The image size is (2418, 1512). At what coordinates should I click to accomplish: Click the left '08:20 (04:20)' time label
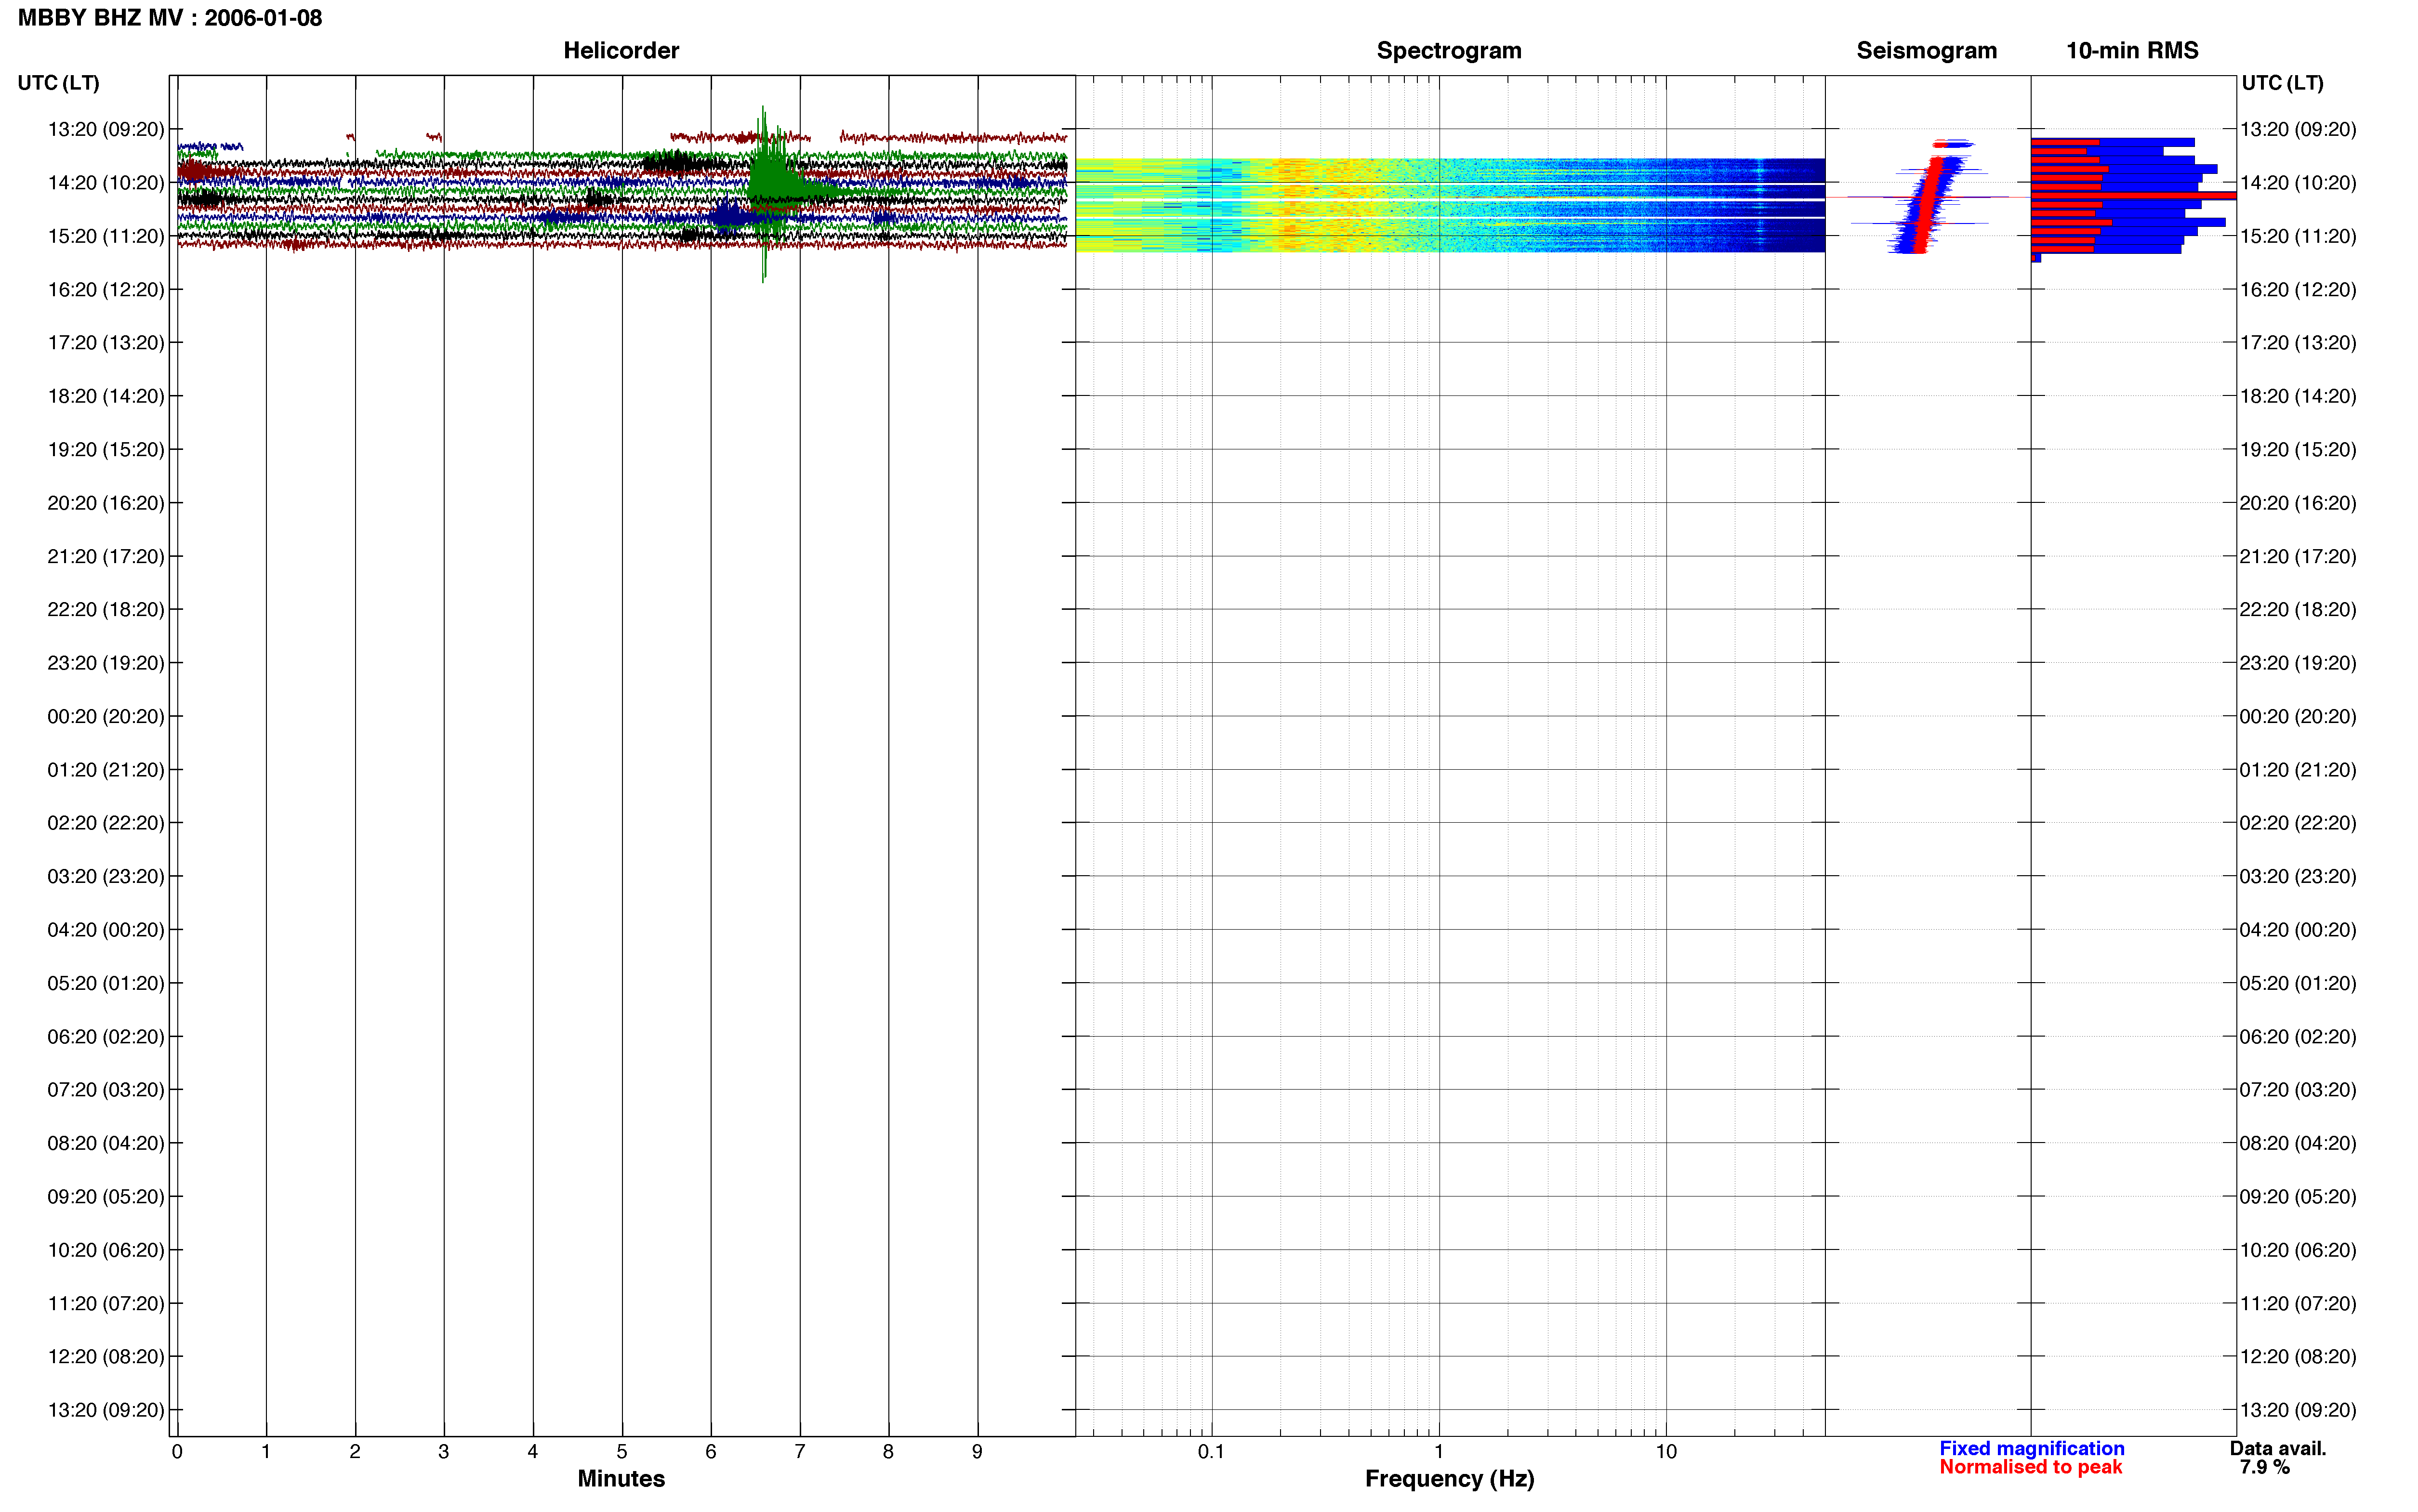pyautogui.click(x=106, y=1143)
